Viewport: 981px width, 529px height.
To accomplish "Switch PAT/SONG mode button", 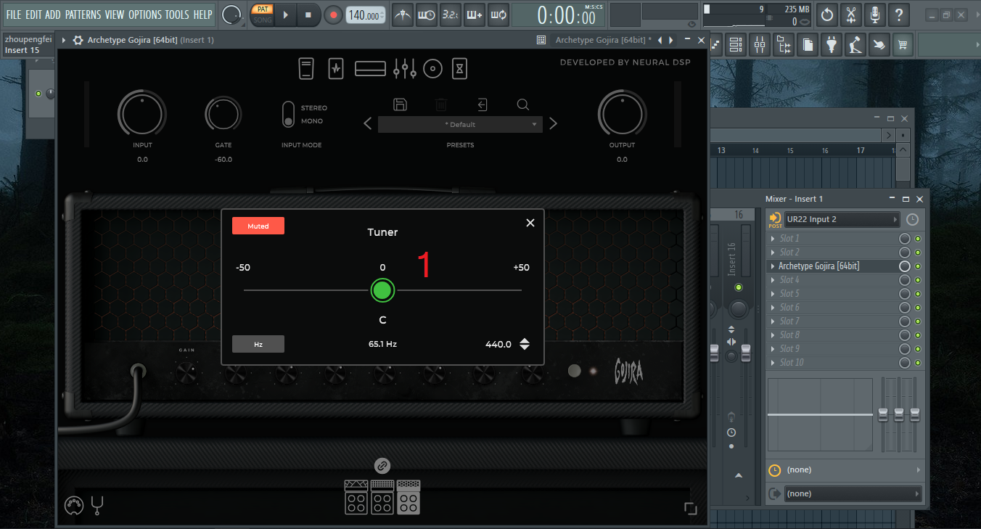I will [x=262, y=15].
